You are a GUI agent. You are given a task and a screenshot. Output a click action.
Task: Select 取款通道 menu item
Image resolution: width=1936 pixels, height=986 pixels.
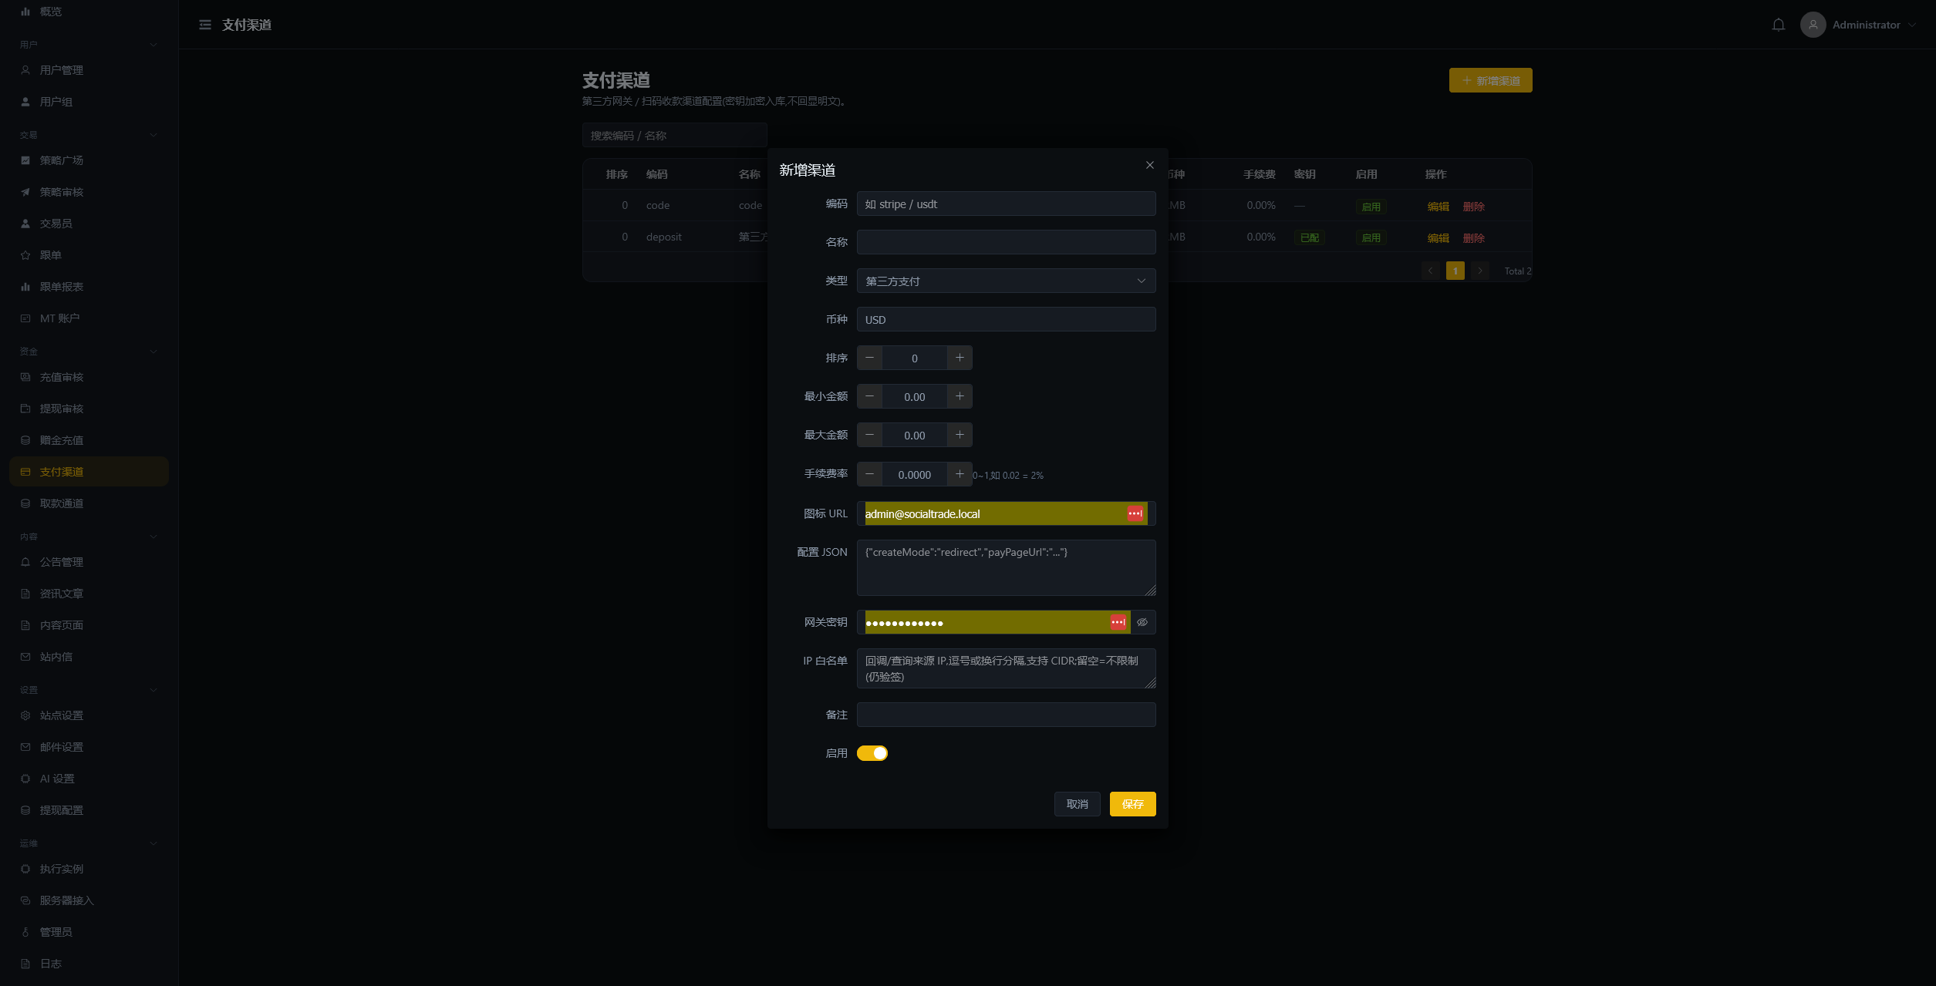pyautogui.click(x=89, y=503)
